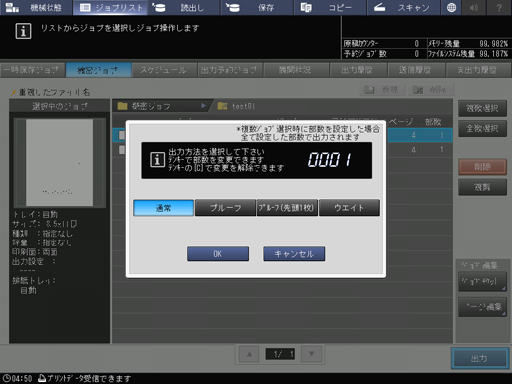Image resolution: width=512 pixels, height=384 pixels.
Task: Open the 一時保存ジョブ tab
Action: 33,70
